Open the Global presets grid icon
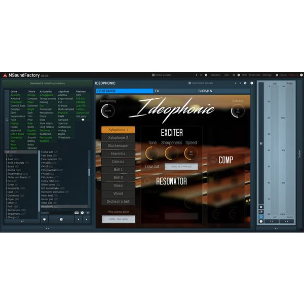304x304 pixels. pyautogui.click(x=153, y=75)
